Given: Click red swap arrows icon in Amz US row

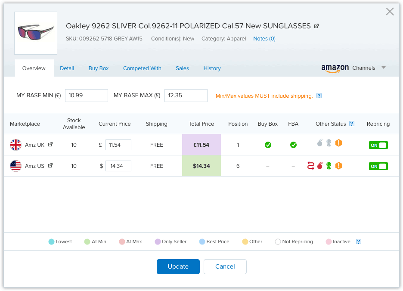Looking at the screenshot, I should 311,166.
